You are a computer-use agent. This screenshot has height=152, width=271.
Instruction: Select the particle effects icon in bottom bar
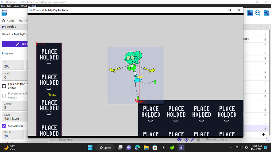186,140
